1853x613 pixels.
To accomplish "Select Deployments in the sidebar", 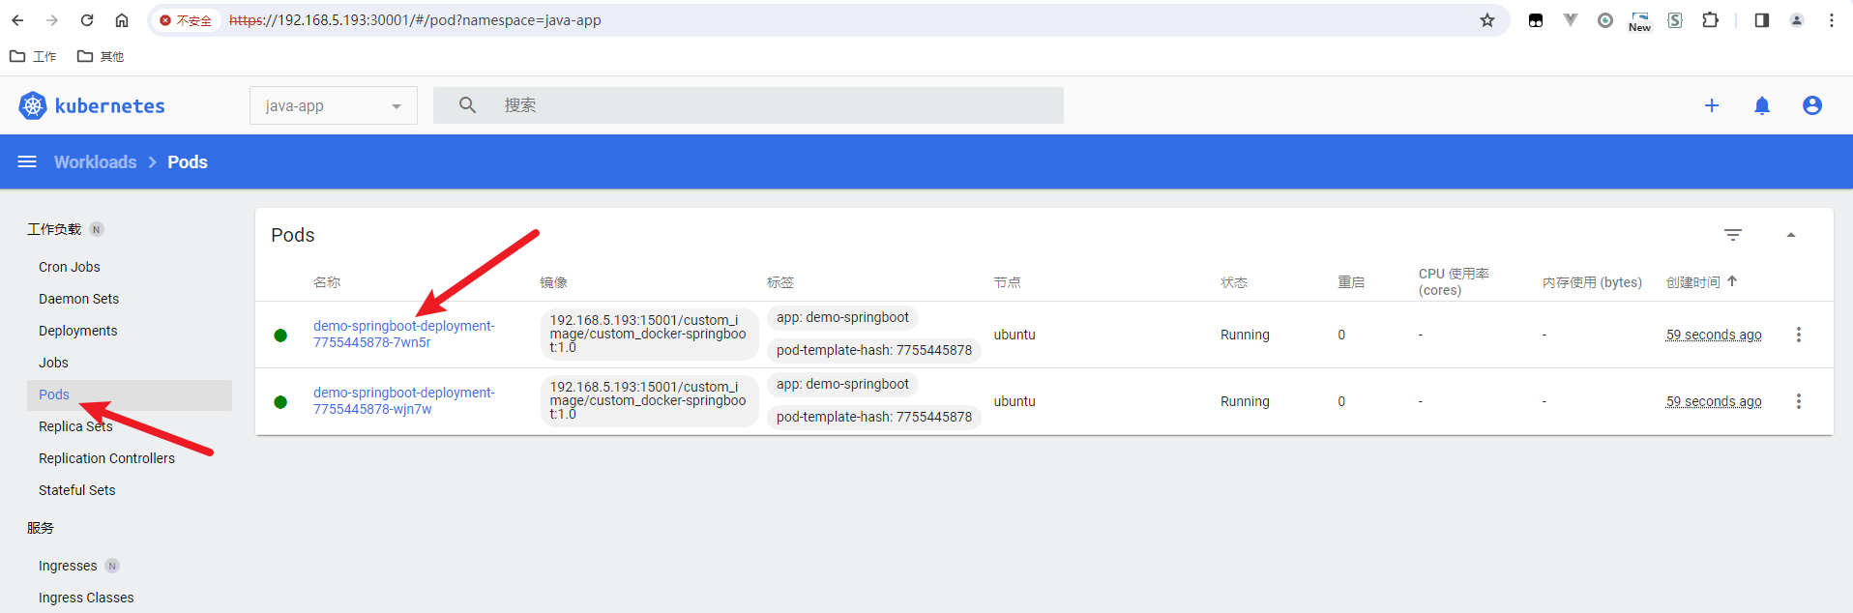I will (x=77, y=331).
